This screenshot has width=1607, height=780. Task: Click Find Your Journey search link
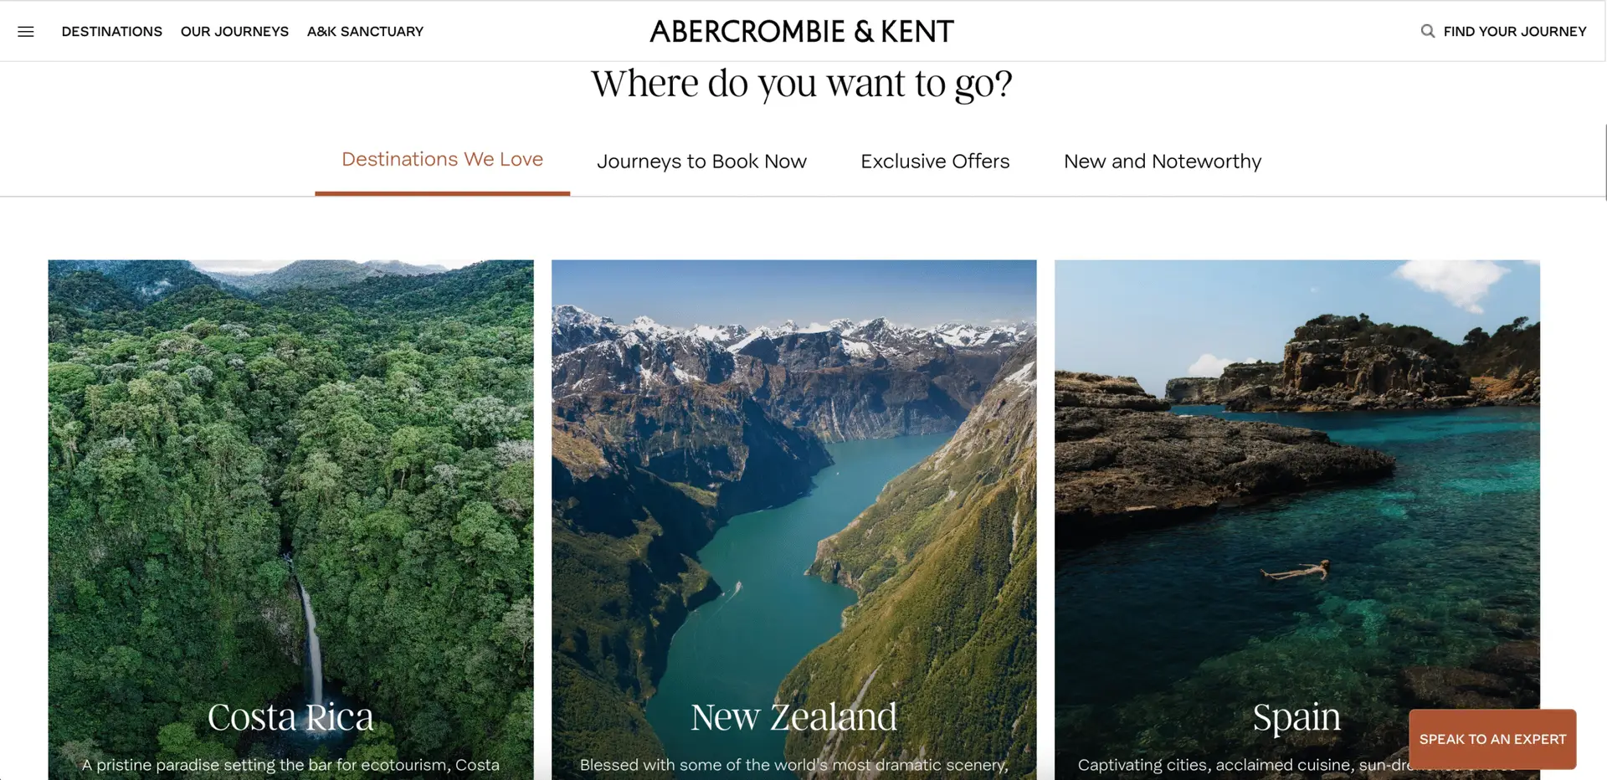(x=1514, y=32)
